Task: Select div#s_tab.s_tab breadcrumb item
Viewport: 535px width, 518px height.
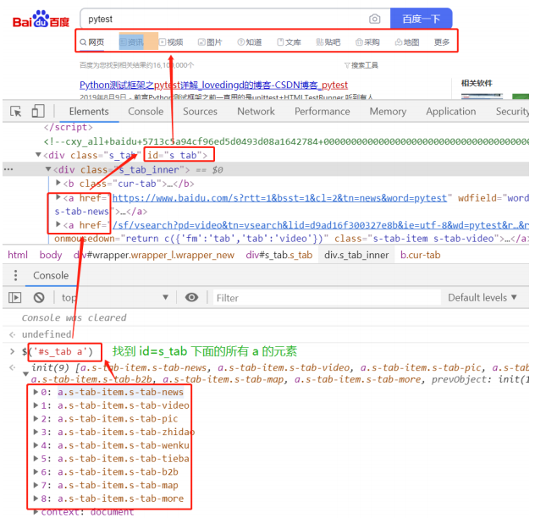Action: pyautogui.click(x=279, y=255)
